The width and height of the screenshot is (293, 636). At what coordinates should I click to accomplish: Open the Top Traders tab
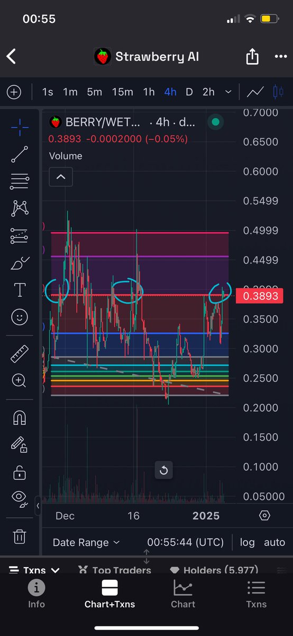115,570
